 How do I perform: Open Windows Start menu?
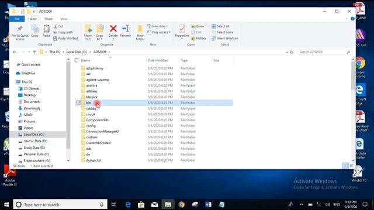click(6, 205)
